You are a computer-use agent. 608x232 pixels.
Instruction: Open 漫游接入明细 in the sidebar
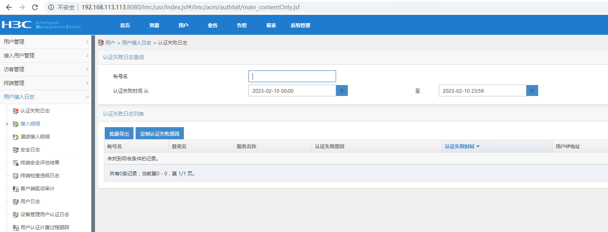click(35, 137)
